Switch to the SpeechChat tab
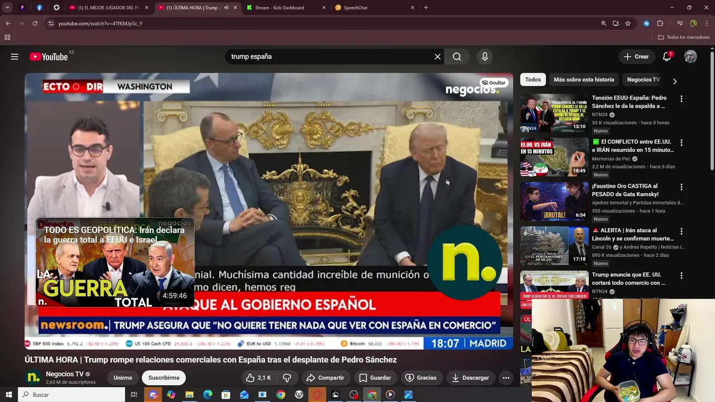Image resolution: width=715 pixels, height=402 pixels. (374, 8)
